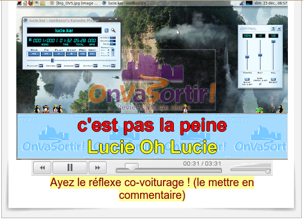Click the +0 key value display
The width and height of the screenshot is (303, 220).
pyautogui.click(x=260, y=36)
